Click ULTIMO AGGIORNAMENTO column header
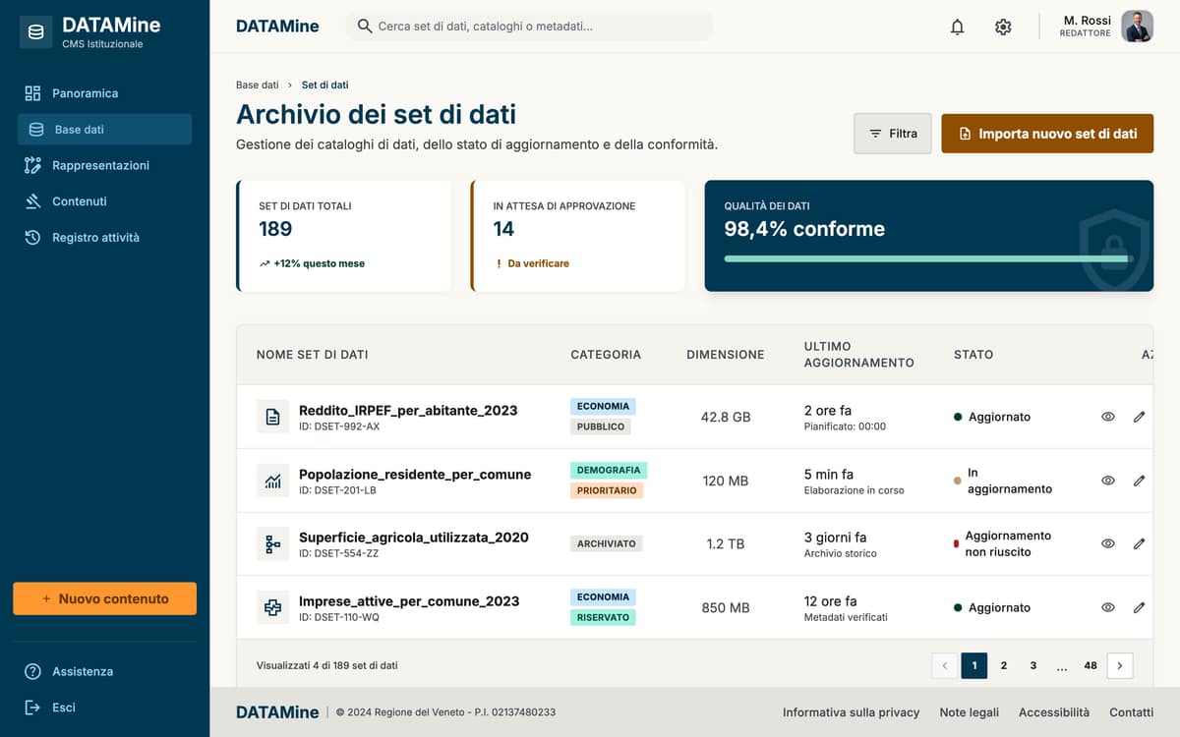1180x737 pixels. pyautogui.click(x=859, y=355)
